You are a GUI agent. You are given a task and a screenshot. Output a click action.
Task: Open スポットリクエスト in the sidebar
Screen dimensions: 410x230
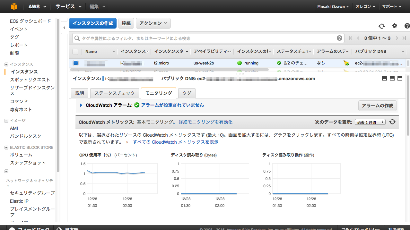[x=30, y=80]
